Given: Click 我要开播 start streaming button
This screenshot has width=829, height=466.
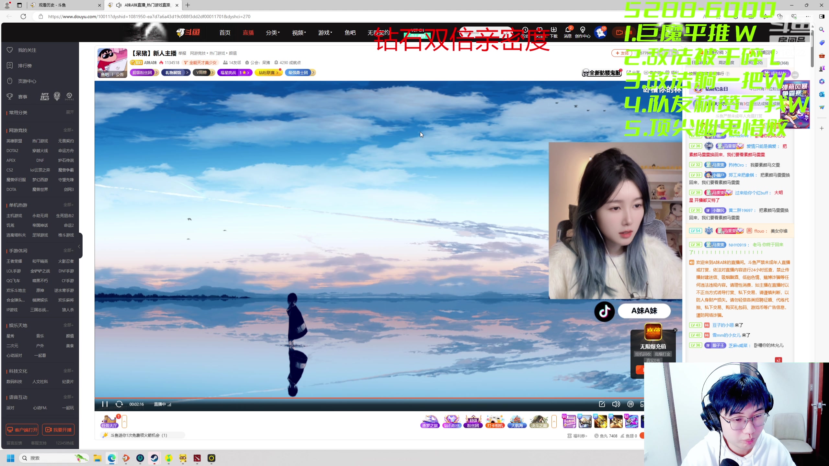Looking at the screenshot, I should click(58, 430).
